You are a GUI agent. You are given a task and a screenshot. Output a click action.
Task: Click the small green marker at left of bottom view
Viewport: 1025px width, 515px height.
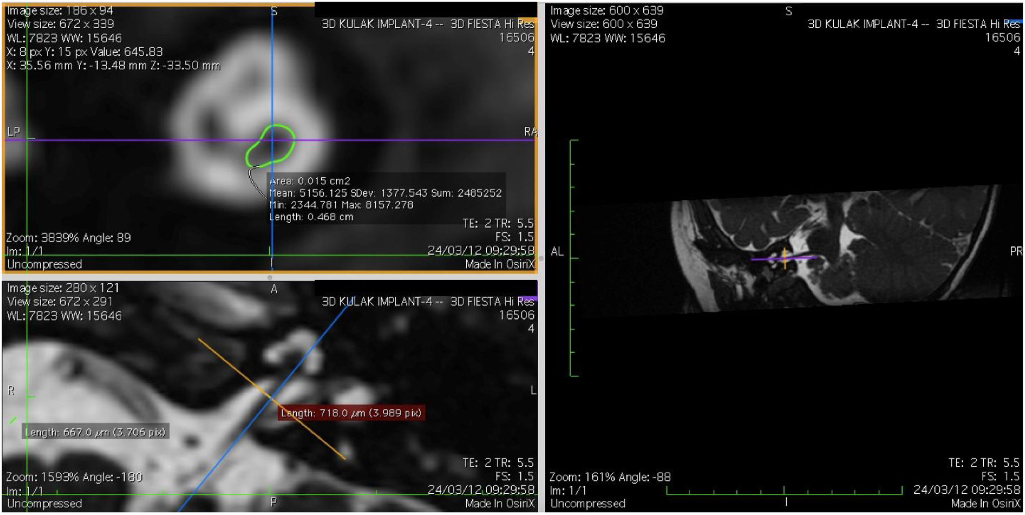point(13,420)
